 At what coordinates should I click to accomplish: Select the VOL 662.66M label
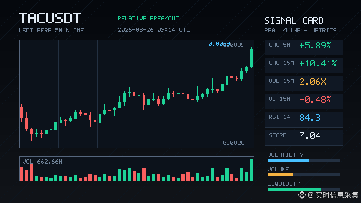(42, 162)
